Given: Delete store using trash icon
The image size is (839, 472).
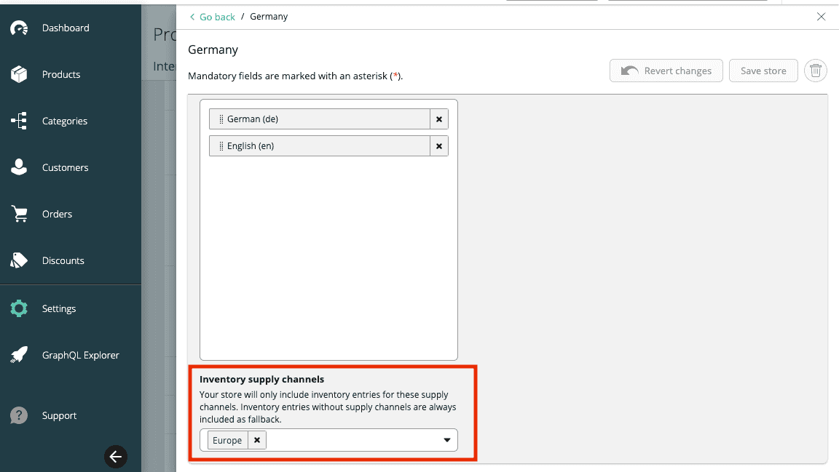Looking at the screenshot, I should click(816, 71).
